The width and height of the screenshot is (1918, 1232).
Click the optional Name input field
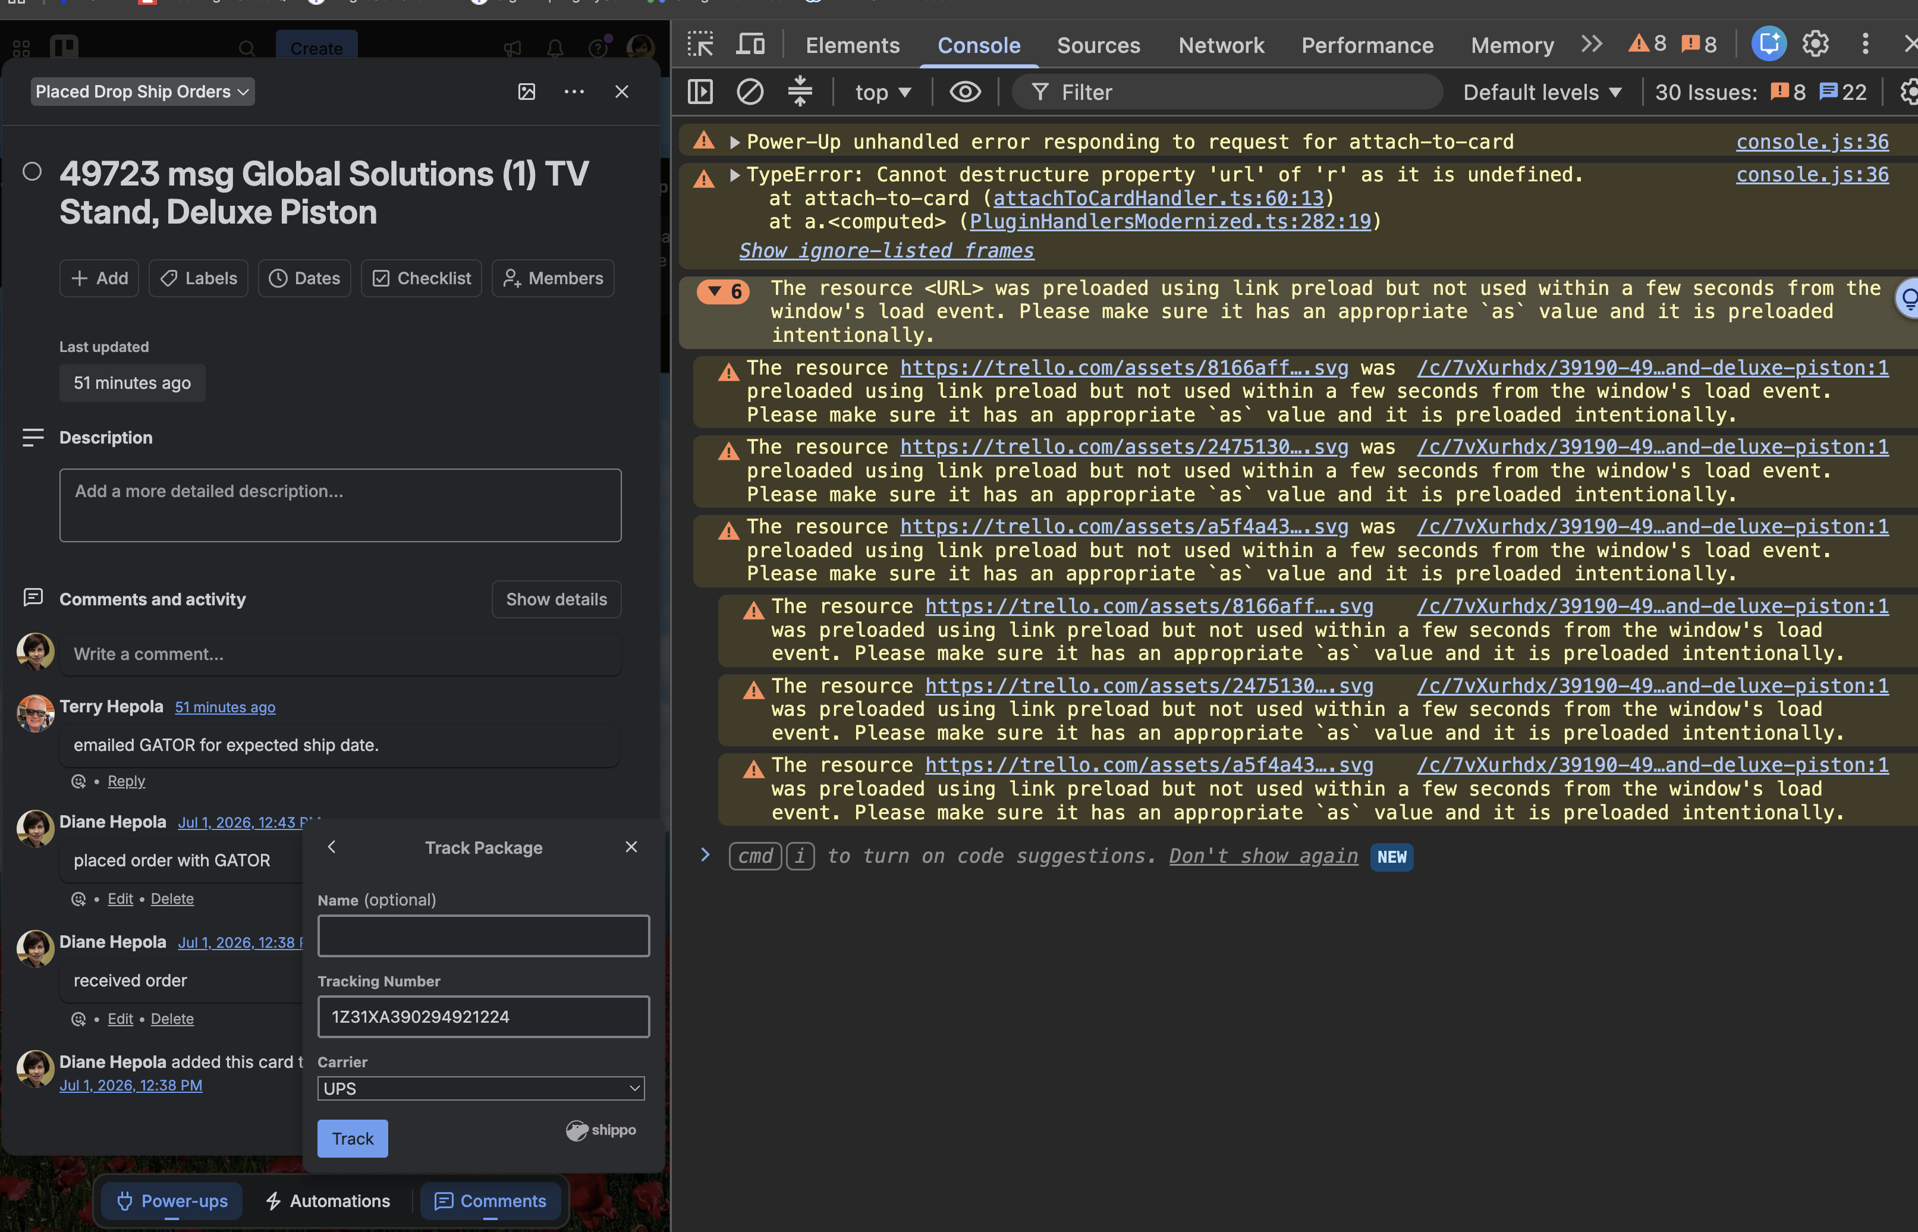coord(483,936)
